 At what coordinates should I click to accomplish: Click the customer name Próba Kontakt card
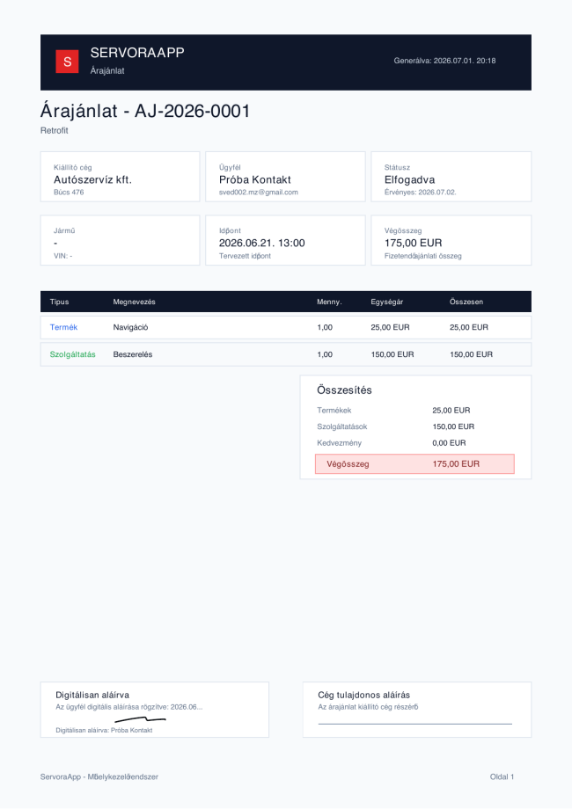pos(285,177)
